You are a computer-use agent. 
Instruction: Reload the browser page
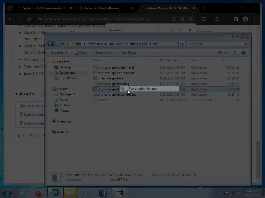29,19
